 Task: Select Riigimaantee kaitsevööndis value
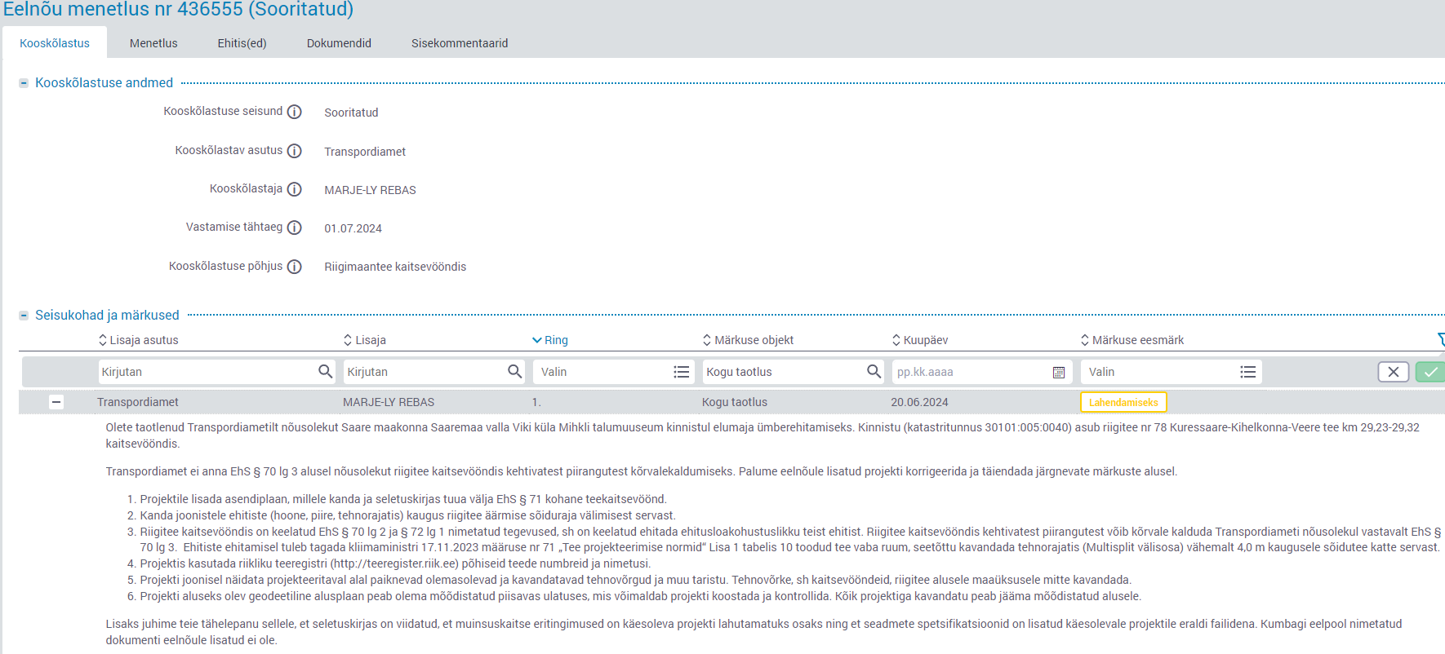pyautogui.click(x=395, y=267)
